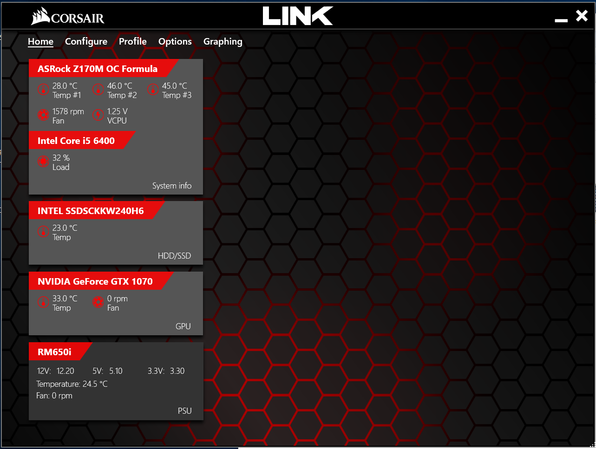Click the PSU Fan: 0 rpm line
Screen dimensions: 596x449
tap(54, 395)
